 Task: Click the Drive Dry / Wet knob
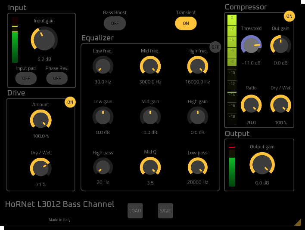[x=40, y=167]
